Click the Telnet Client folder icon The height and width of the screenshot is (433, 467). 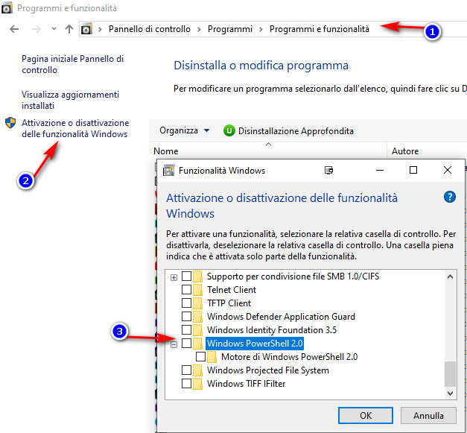197,290
